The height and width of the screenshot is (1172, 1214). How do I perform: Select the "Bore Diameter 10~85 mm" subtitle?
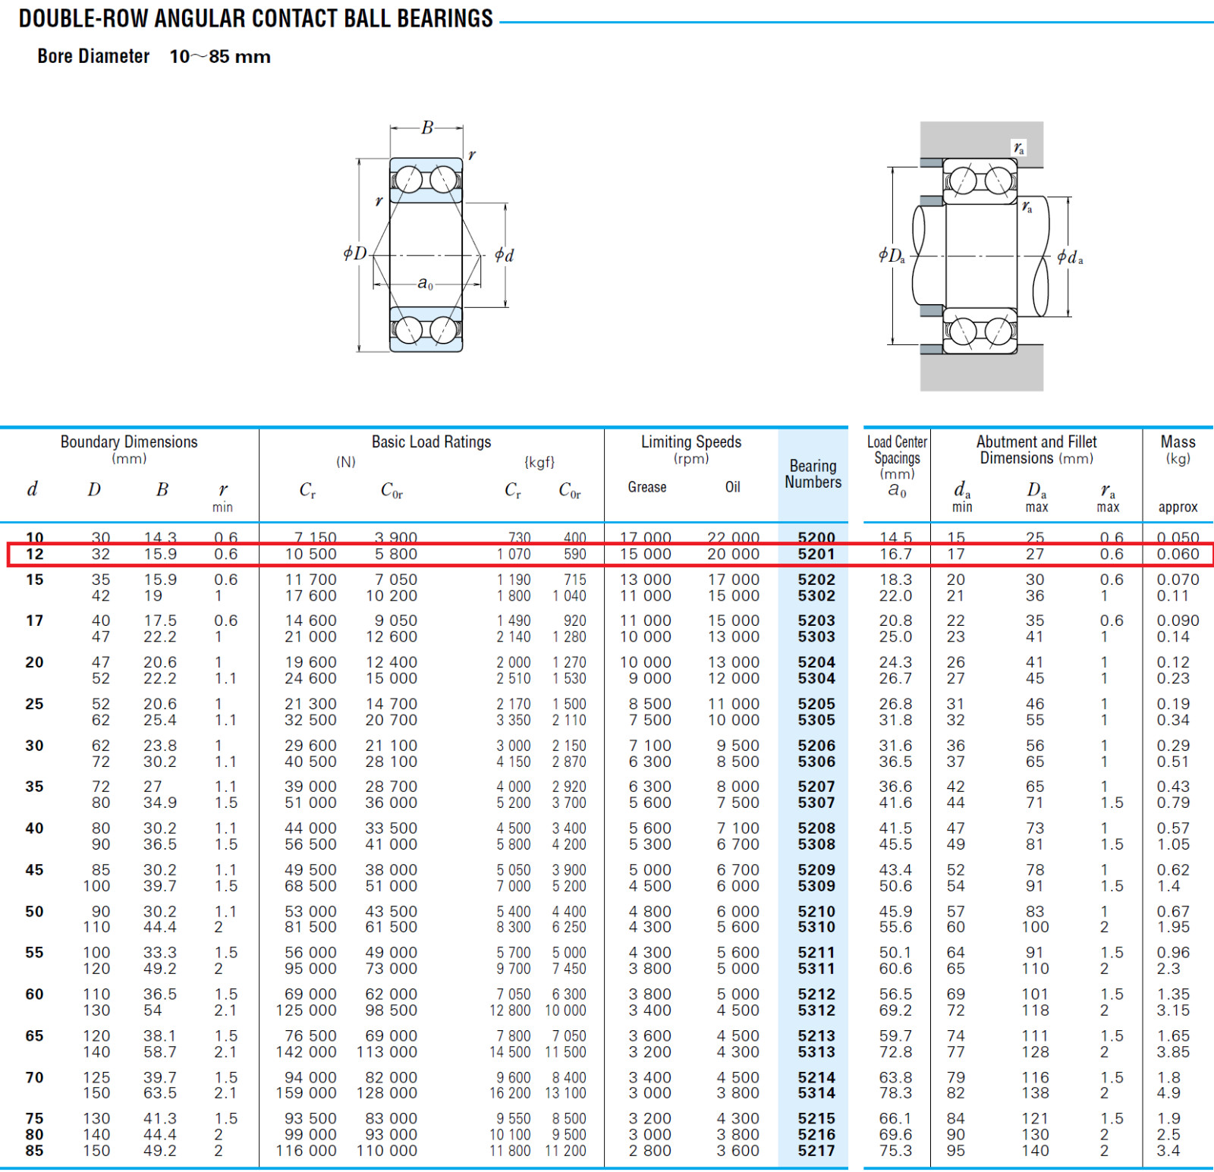coord(154,57)
